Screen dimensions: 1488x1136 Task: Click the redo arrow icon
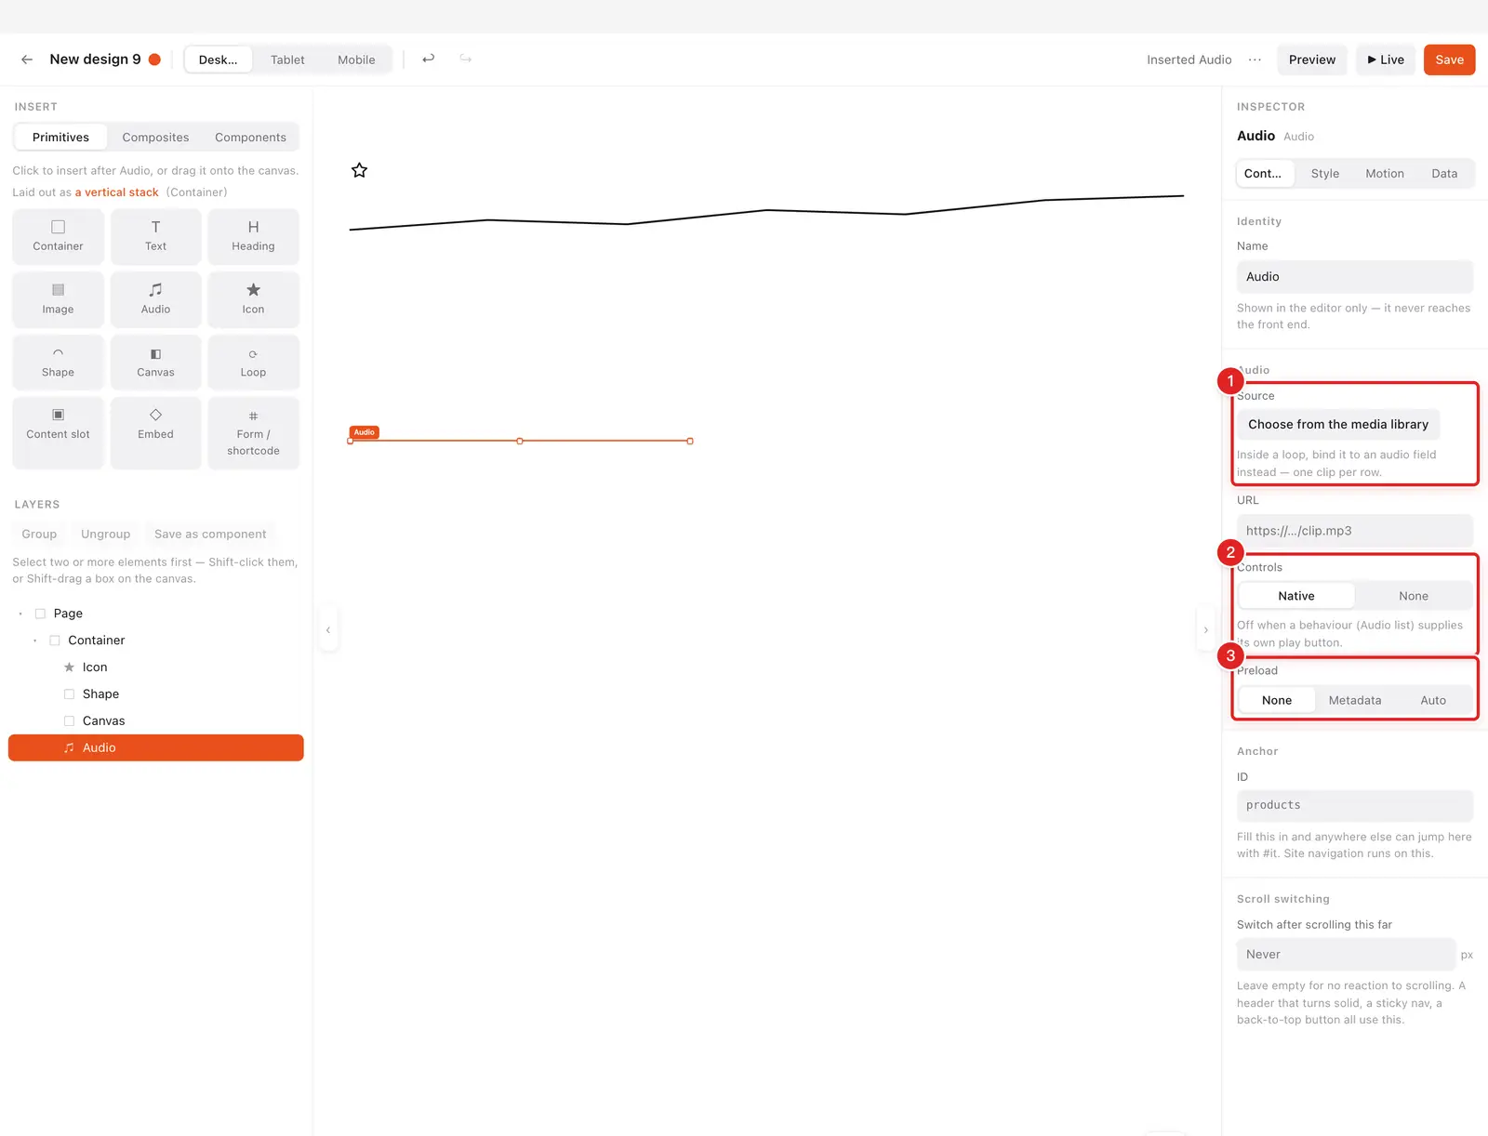[465, 59]
